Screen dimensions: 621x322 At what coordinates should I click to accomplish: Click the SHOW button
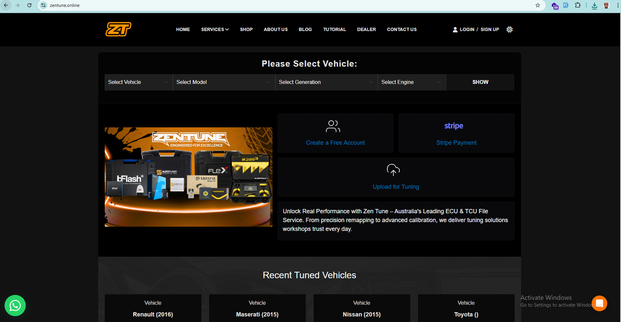click(480, 82)
